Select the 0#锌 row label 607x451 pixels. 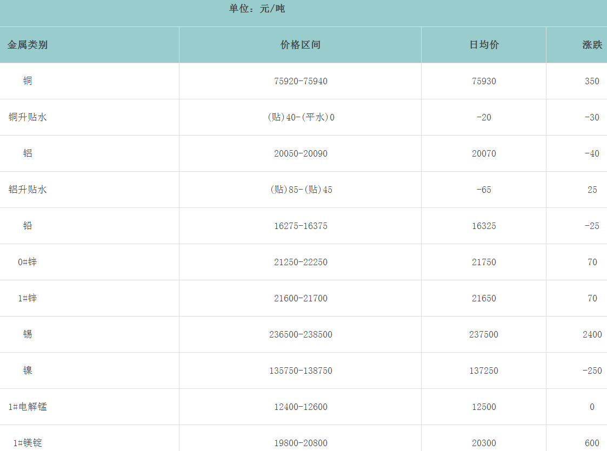tap(28, 262)
